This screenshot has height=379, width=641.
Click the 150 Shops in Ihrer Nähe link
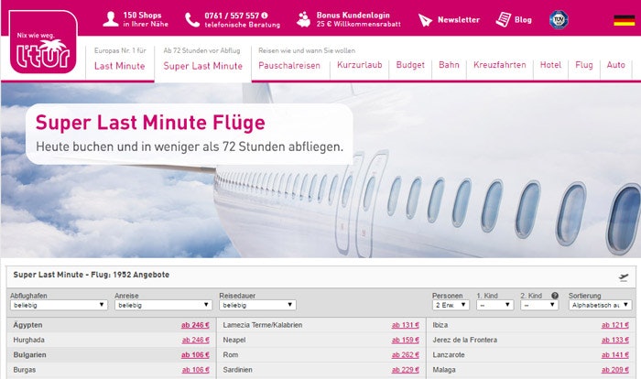point(146,19)
